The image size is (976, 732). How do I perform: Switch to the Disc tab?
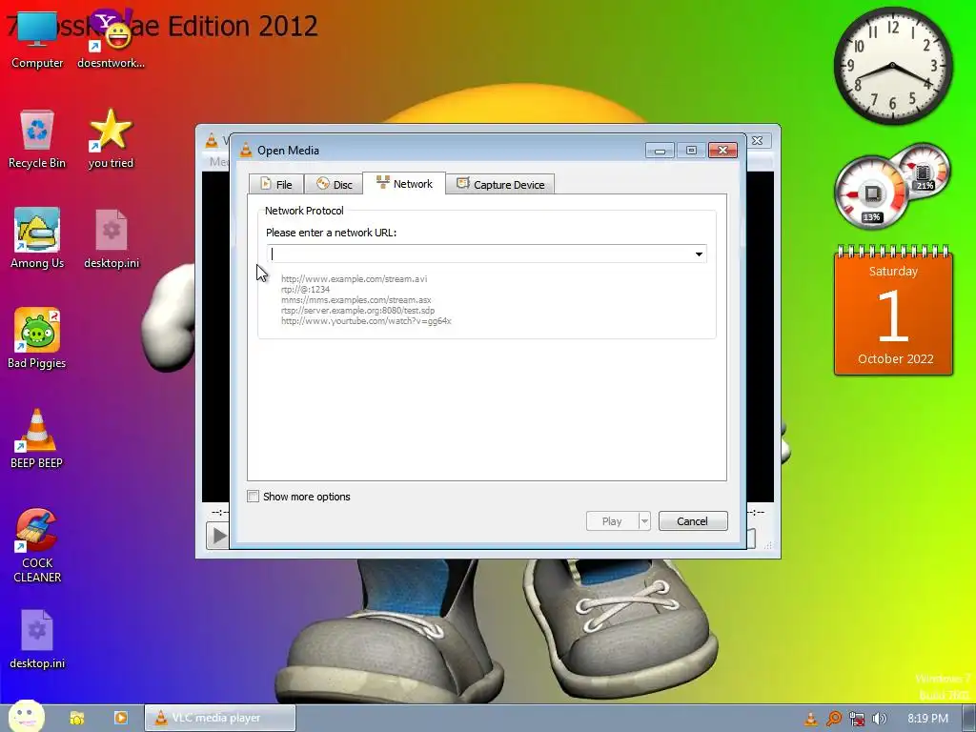pyautogui.click(x=335, y=184)
